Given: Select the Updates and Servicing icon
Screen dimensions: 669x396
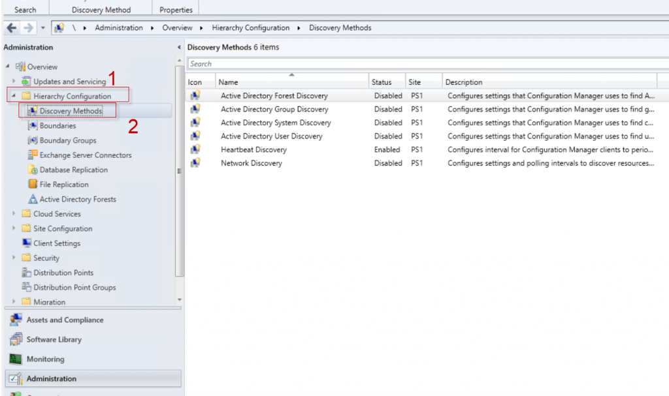Looking at the screenshot, I should 26,81.
